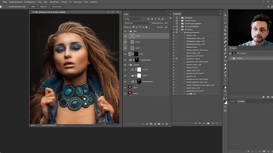Select the Hand tool

225,87
